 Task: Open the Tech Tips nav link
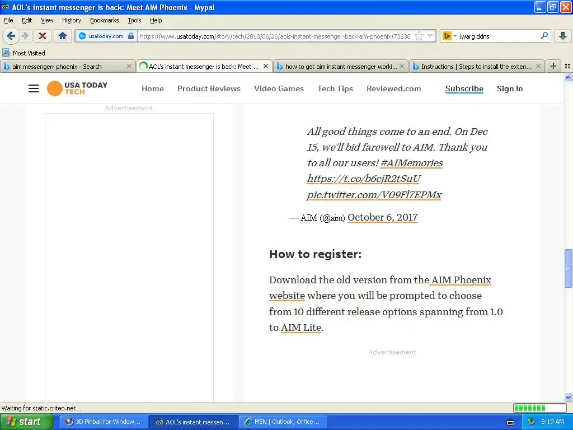[335, 88]
